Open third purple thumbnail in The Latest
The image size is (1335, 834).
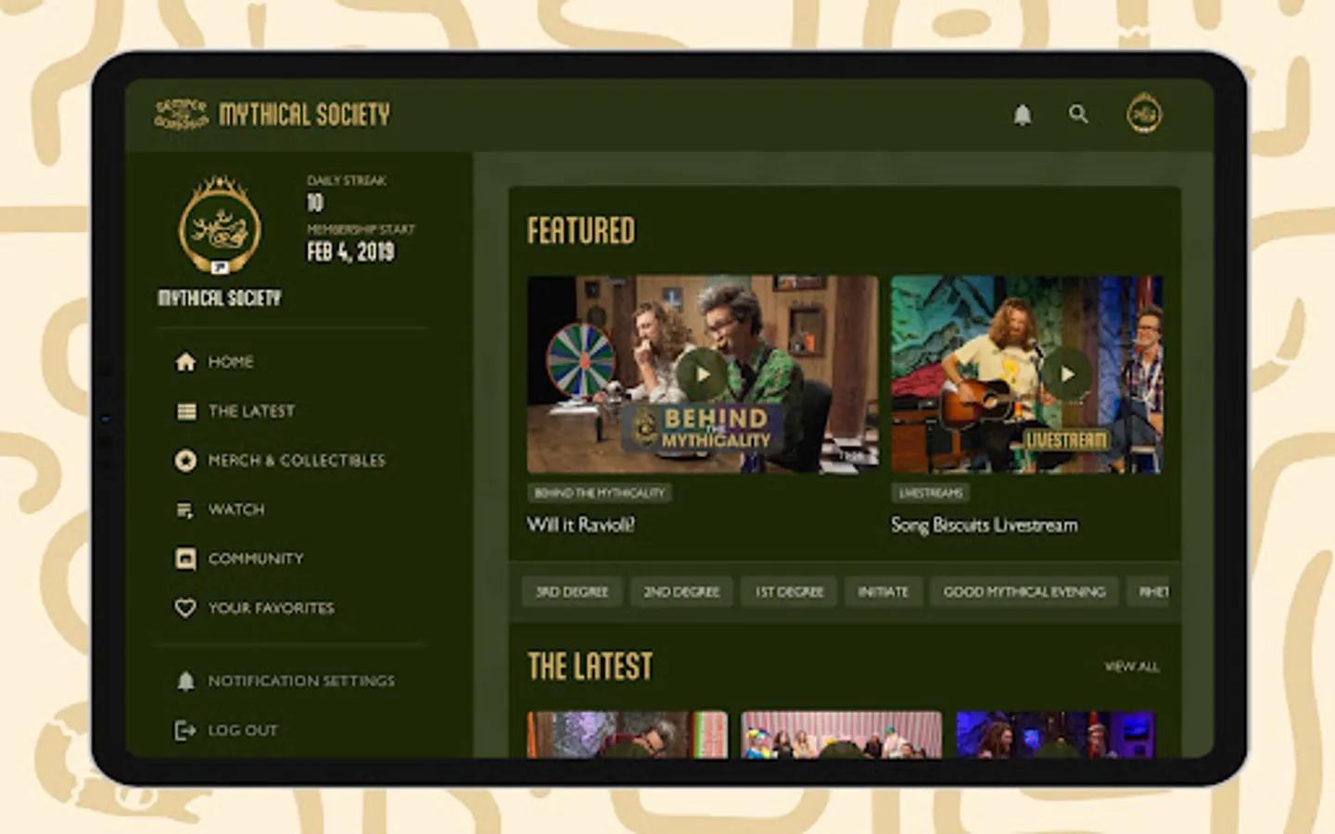1056,735
